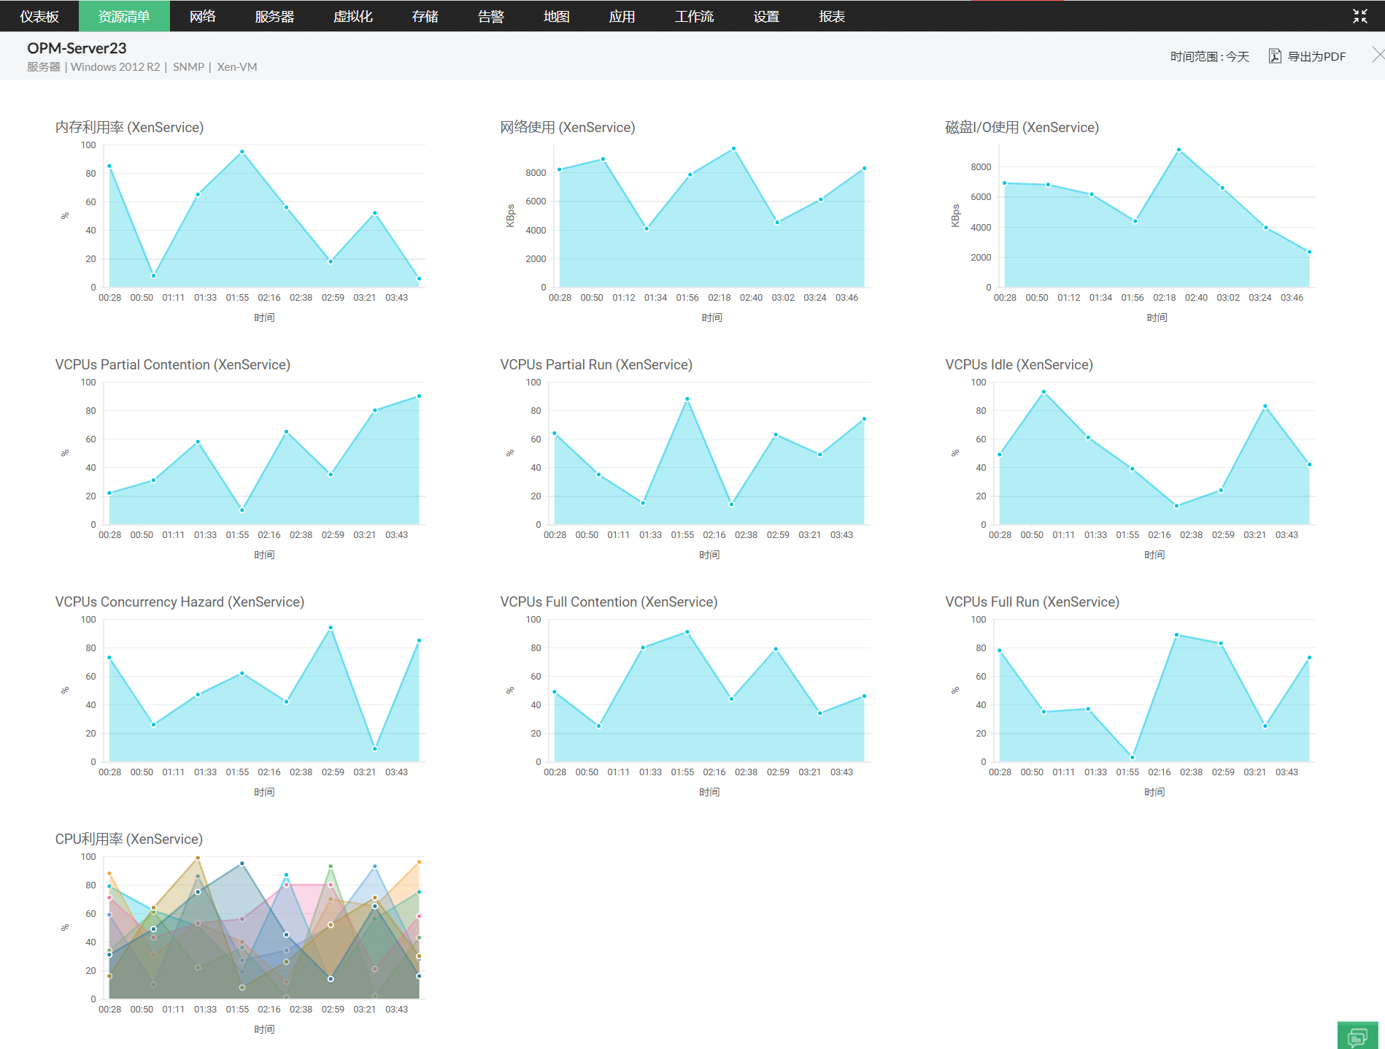Click the OPM-Server23 device name
Screen dimensions: 1385x1049
pyautogui.click(x=77, y=48)
